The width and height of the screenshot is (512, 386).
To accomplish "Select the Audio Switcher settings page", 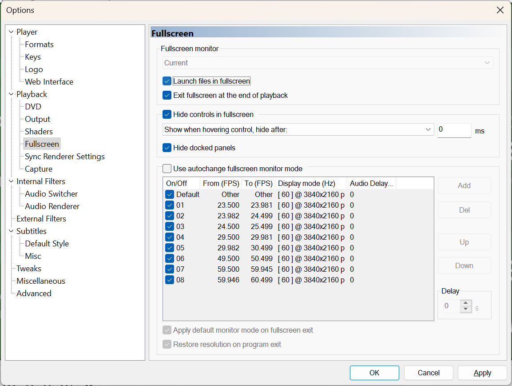I will click(x=51, y=193).
